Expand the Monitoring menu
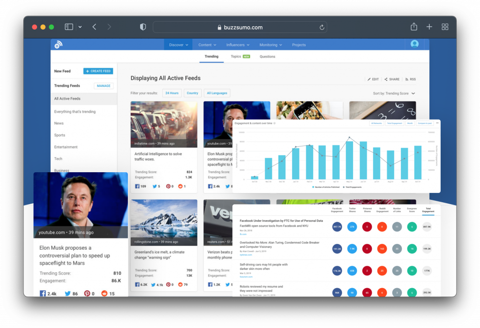Screen dimensions: 480x328 270,45
